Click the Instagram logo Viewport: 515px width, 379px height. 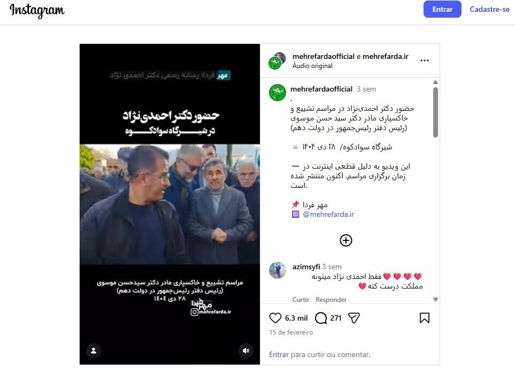point(37,11)
